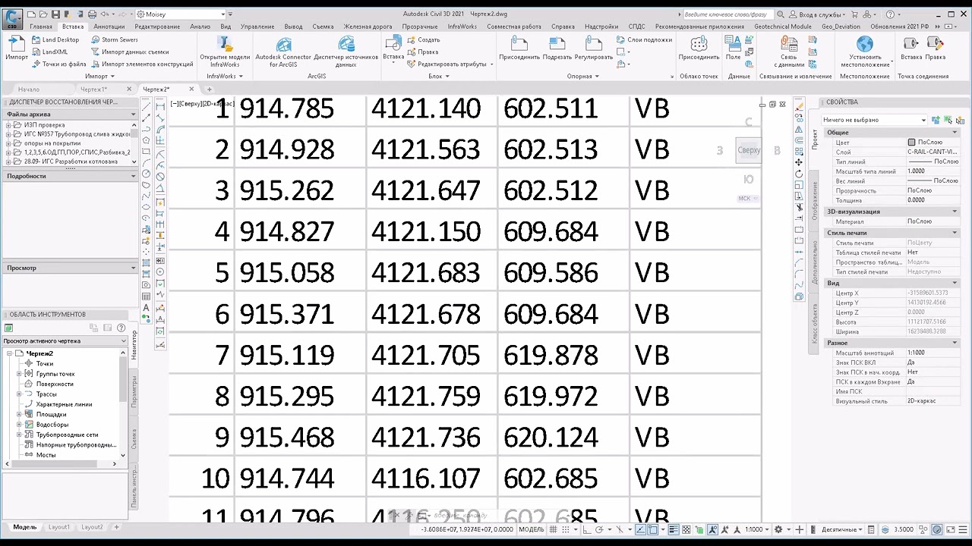Click Правка in Точка соединения panel
The height and width of the screenshot is (546, 972).
click(x=936, y=49)
